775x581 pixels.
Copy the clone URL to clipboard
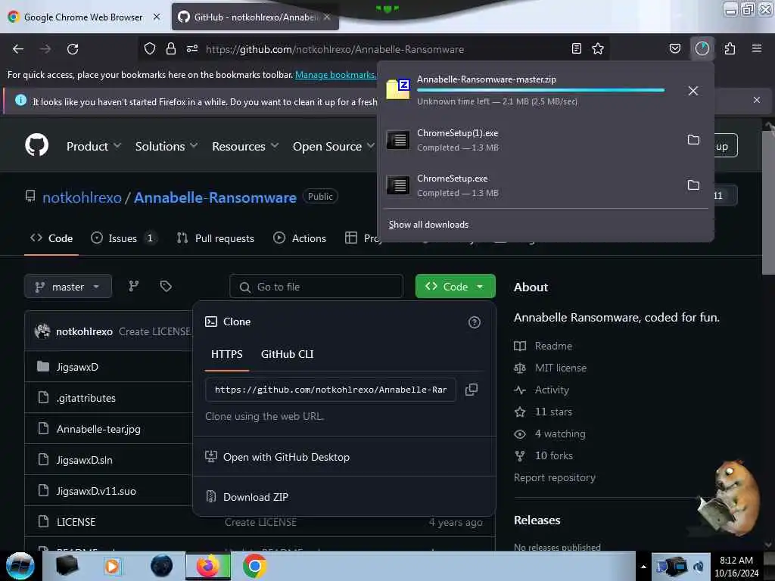pyautogui.click(x=472, y=390)
